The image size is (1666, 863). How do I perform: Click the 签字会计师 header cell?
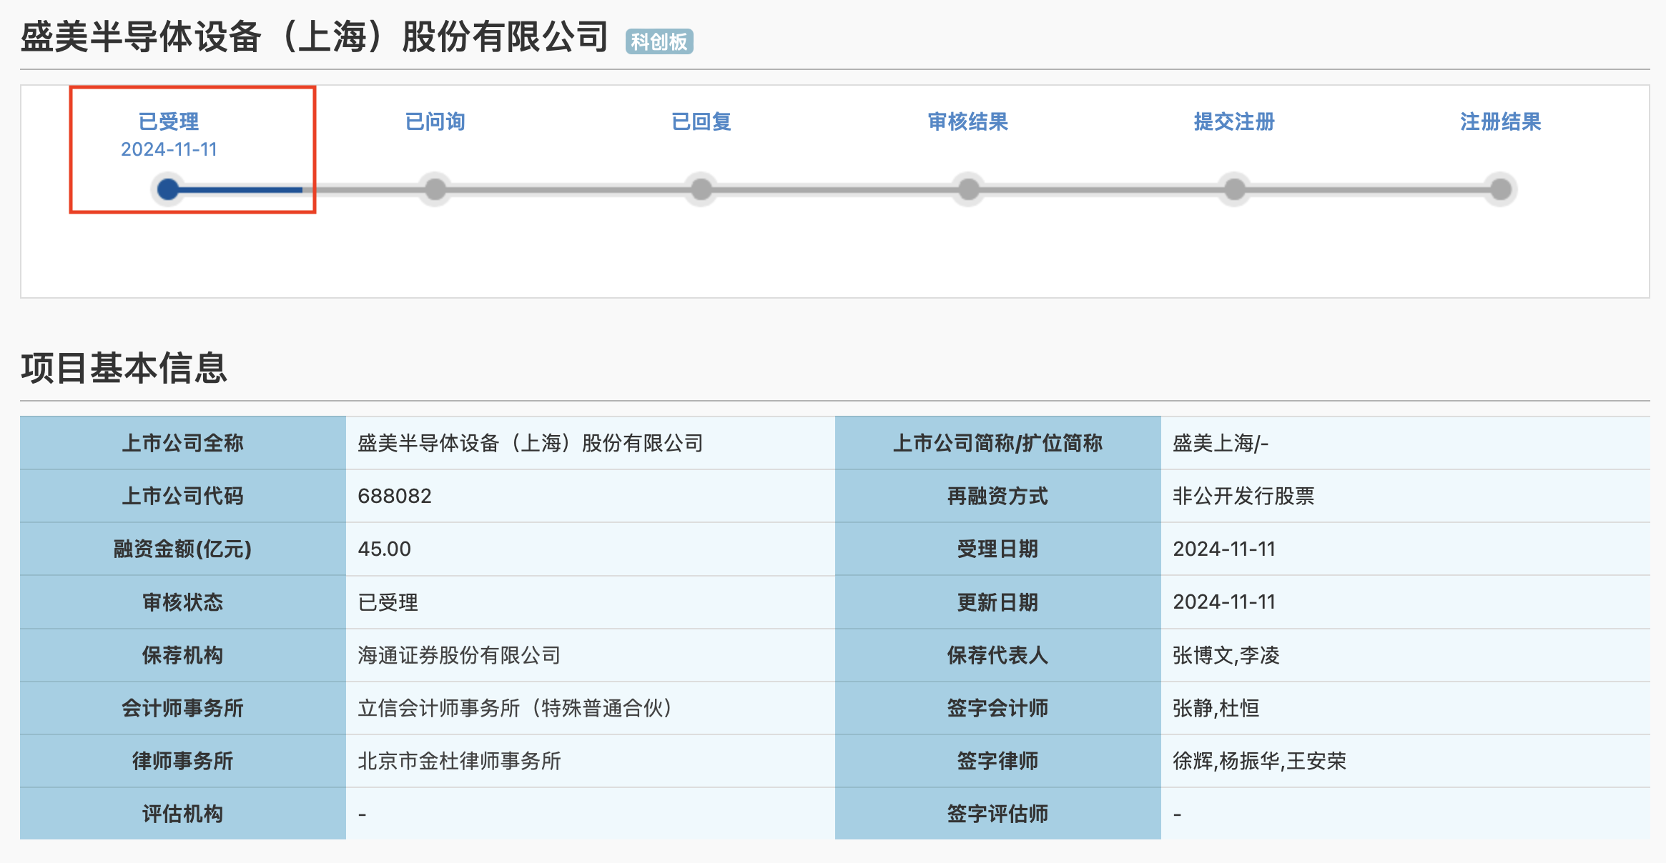(998, 708)
